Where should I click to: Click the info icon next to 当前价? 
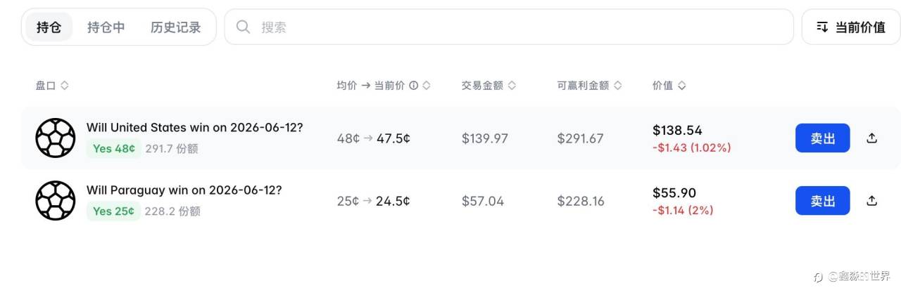tap(413, 86)
